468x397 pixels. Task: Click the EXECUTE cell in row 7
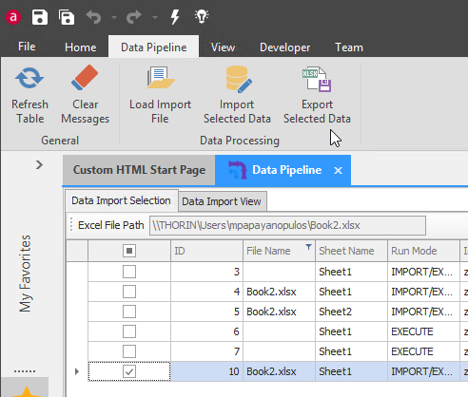click(x=423, y=351)
